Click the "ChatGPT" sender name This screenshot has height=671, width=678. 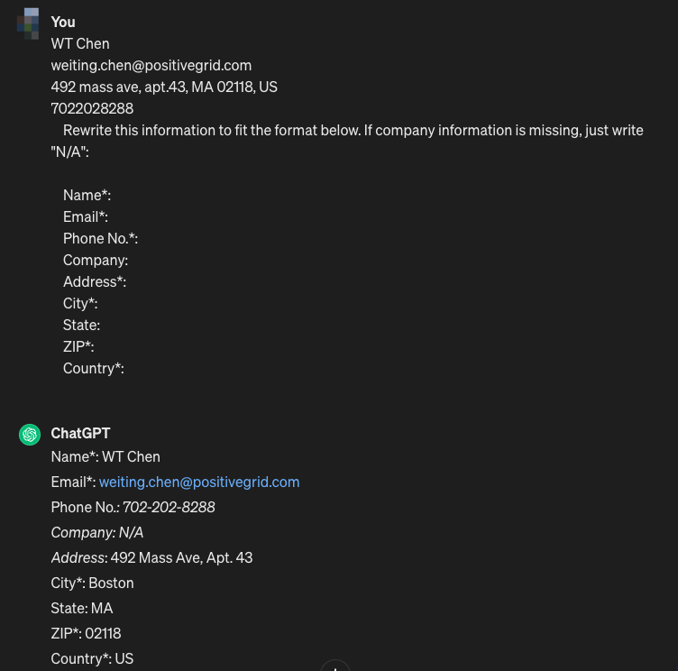(x=80, y=434)
